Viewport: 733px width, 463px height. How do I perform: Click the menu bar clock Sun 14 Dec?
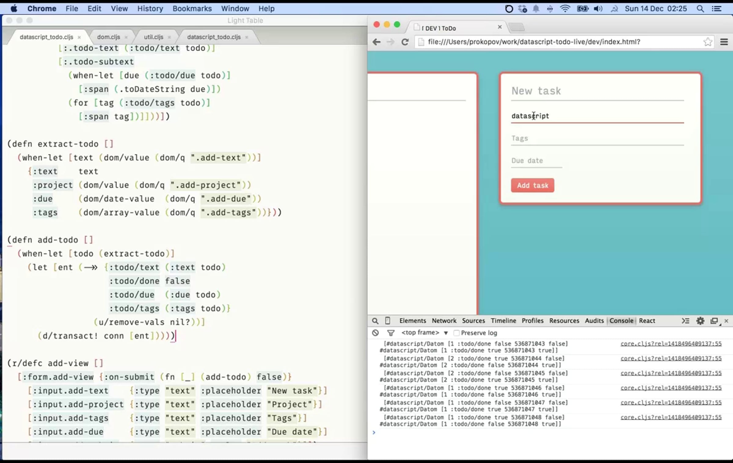pyautogui.click(x=656, y=9)
